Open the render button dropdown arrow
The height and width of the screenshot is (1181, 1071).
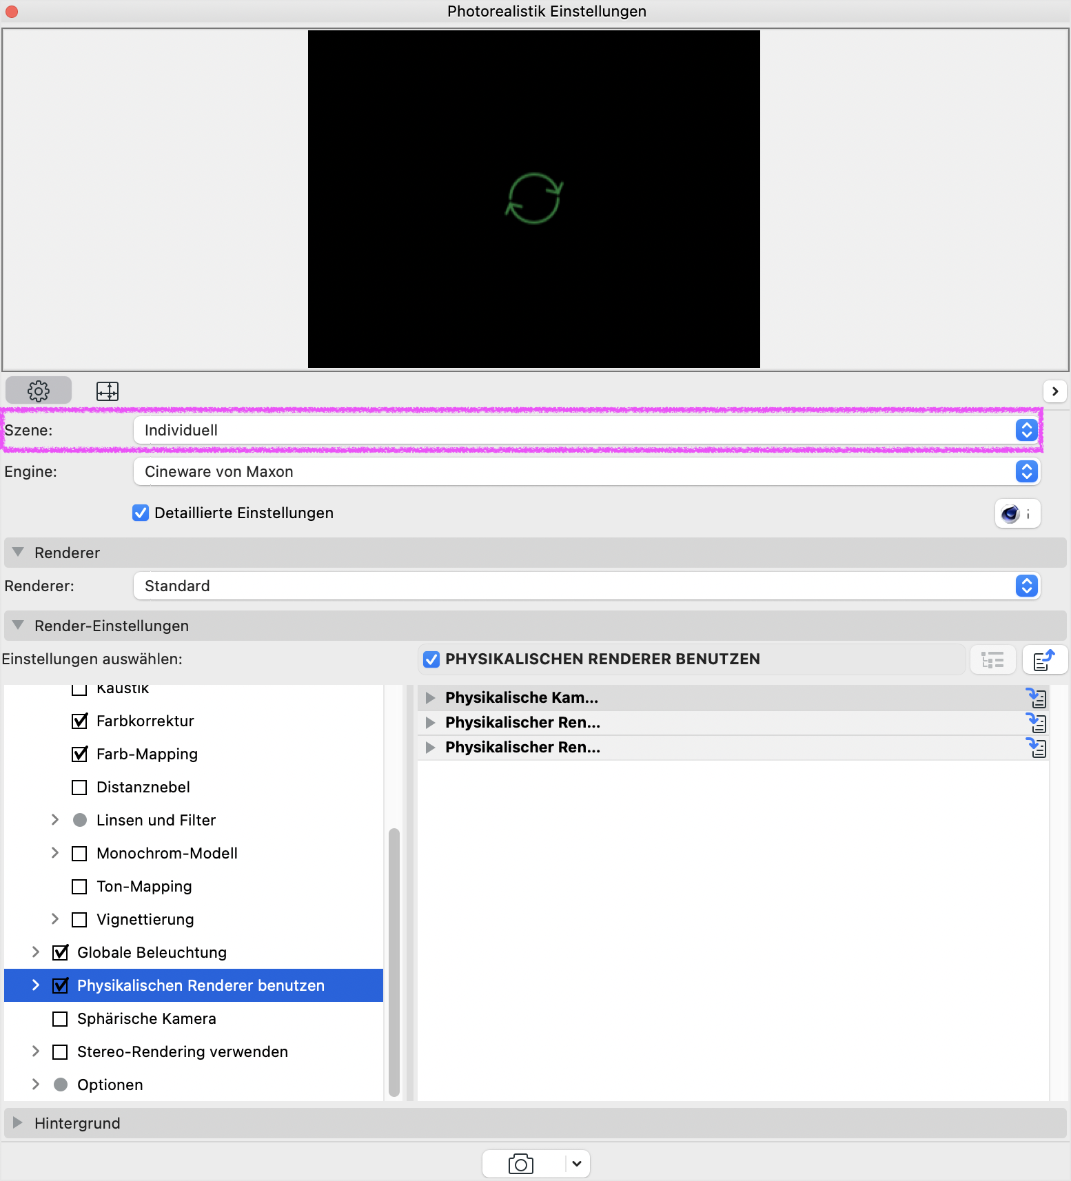point(578,1164)
